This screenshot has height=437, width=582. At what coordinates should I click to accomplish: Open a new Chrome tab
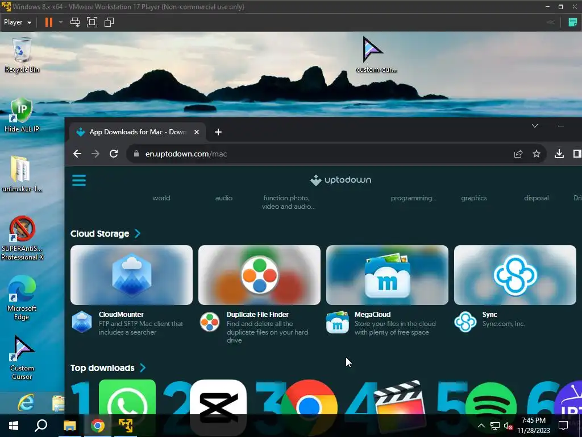point(218,132)
